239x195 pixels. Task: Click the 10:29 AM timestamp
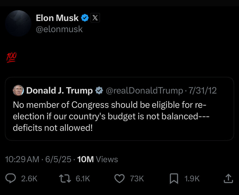[x=22, y=159]
